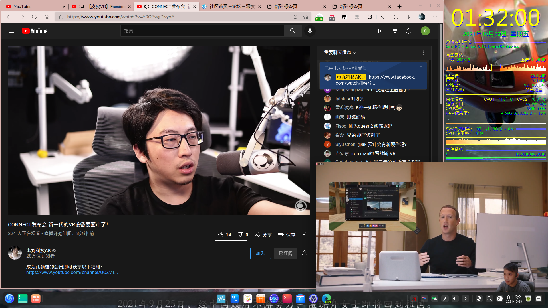Image resolution: width=548 pixels, height=308 pixels.
Task: Open the pinned Facebook live link
Action: point(392,77)
